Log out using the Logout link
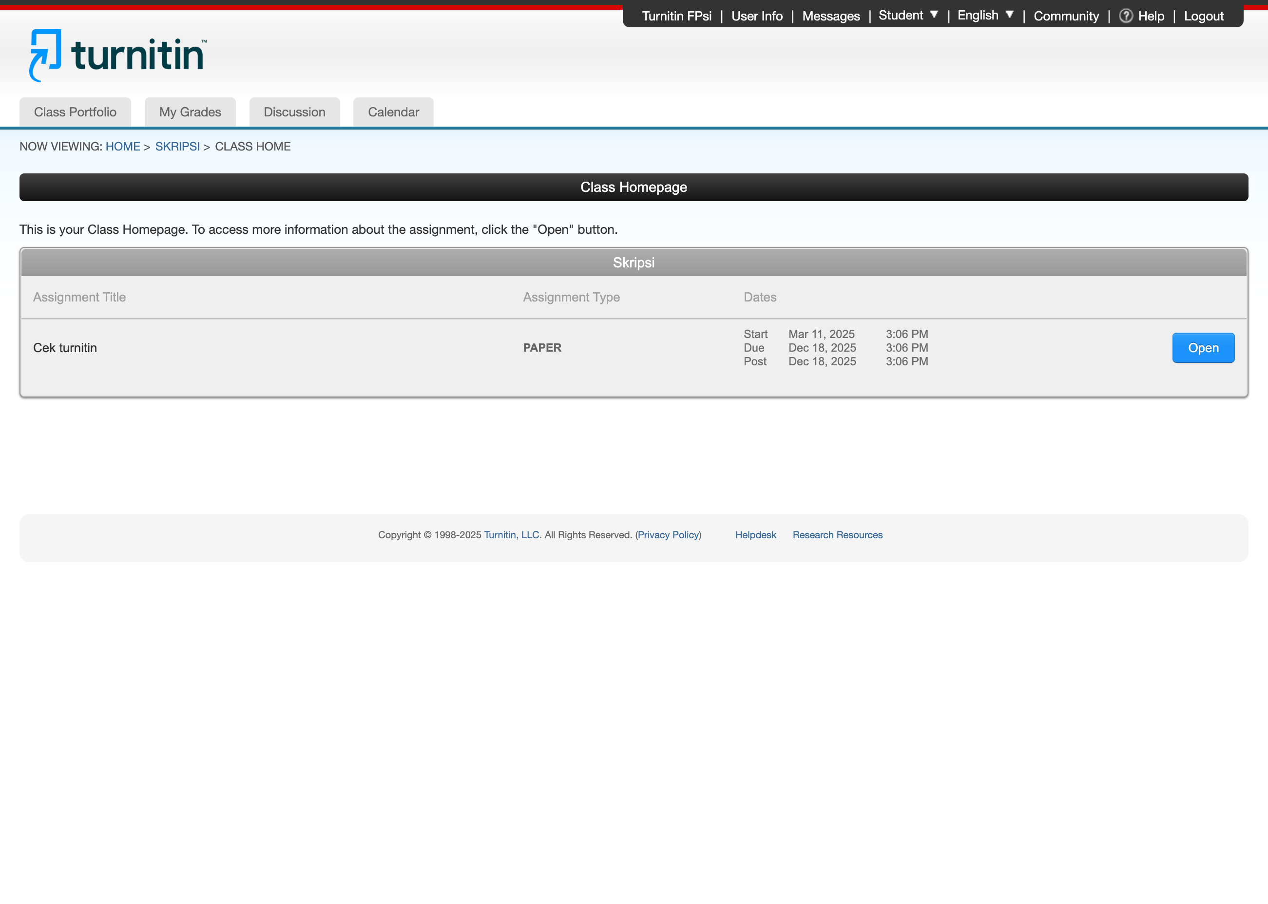This screenshot has height=904, width=1268. pos(1203,16)
